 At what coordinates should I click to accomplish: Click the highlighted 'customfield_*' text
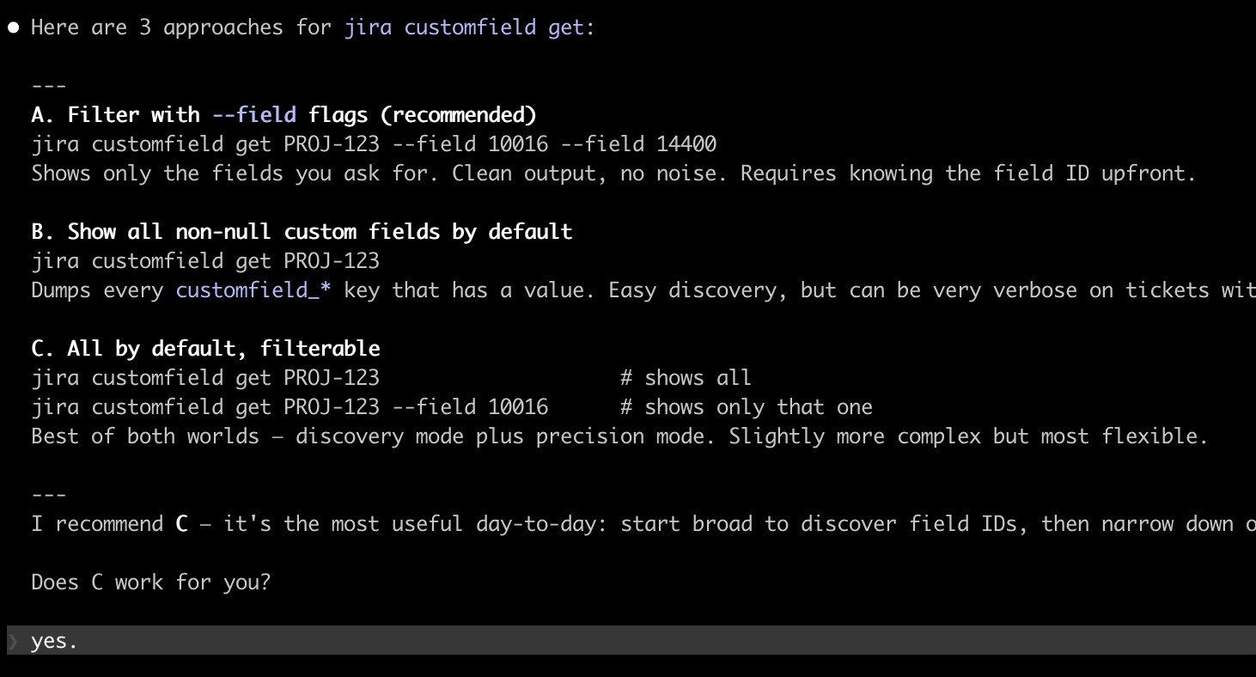(253, 290)
